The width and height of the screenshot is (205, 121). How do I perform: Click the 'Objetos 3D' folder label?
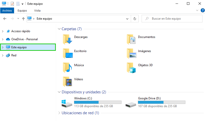click(145, 65)
